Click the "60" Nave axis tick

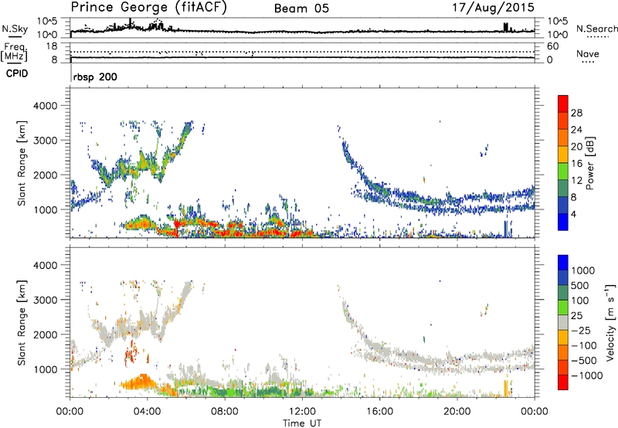point(553,46)
